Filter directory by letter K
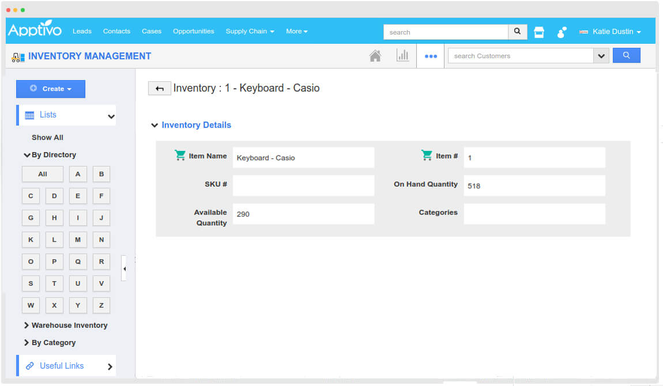Screen dimensions: 663x386 [x=31, y=240]
